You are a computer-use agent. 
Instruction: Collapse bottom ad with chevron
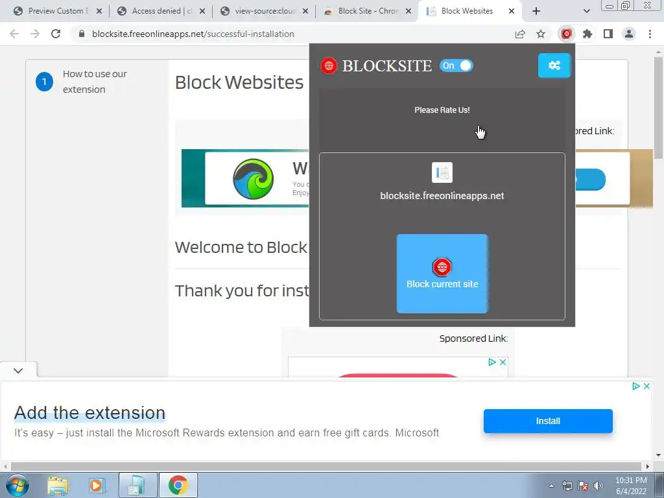tap(18, 370)
